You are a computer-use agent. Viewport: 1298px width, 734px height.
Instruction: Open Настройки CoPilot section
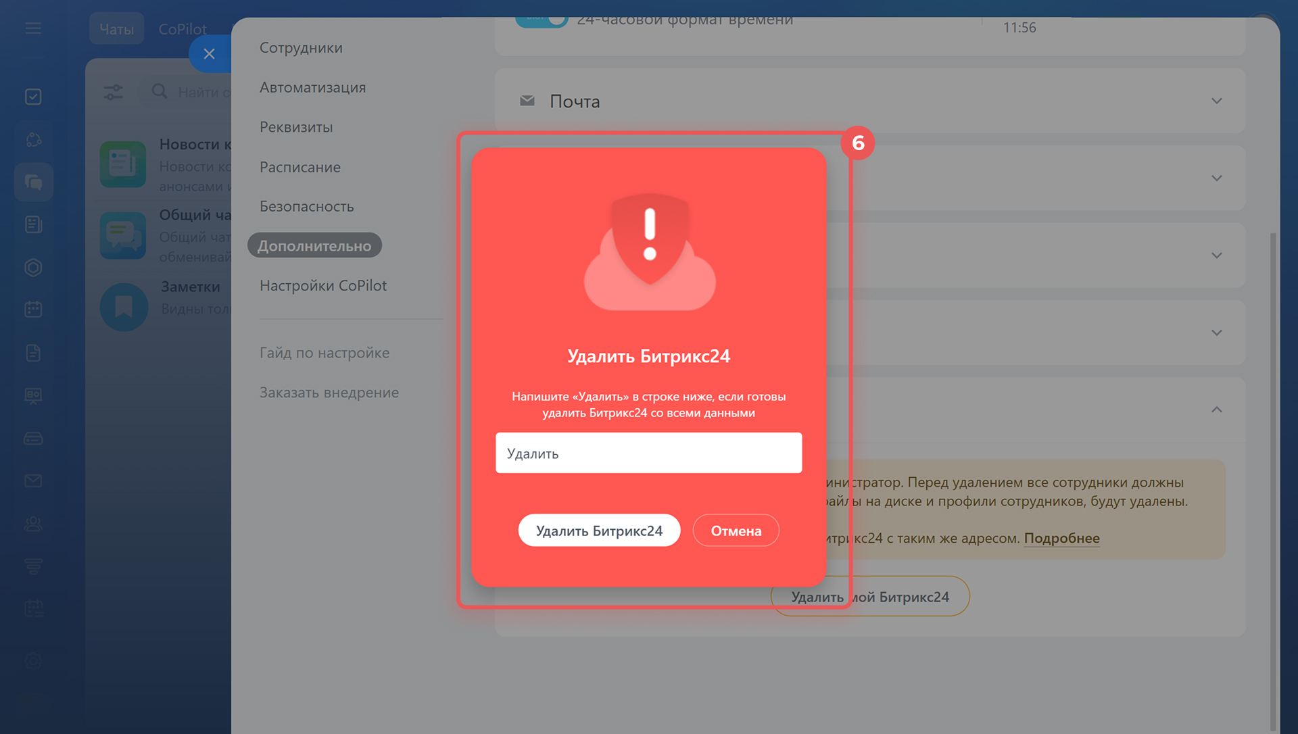tap(323, 285)
